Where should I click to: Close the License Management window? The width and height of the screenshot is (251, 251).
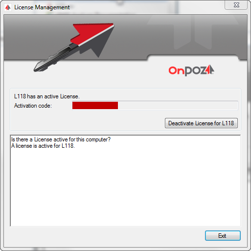(x=236, y=5)
